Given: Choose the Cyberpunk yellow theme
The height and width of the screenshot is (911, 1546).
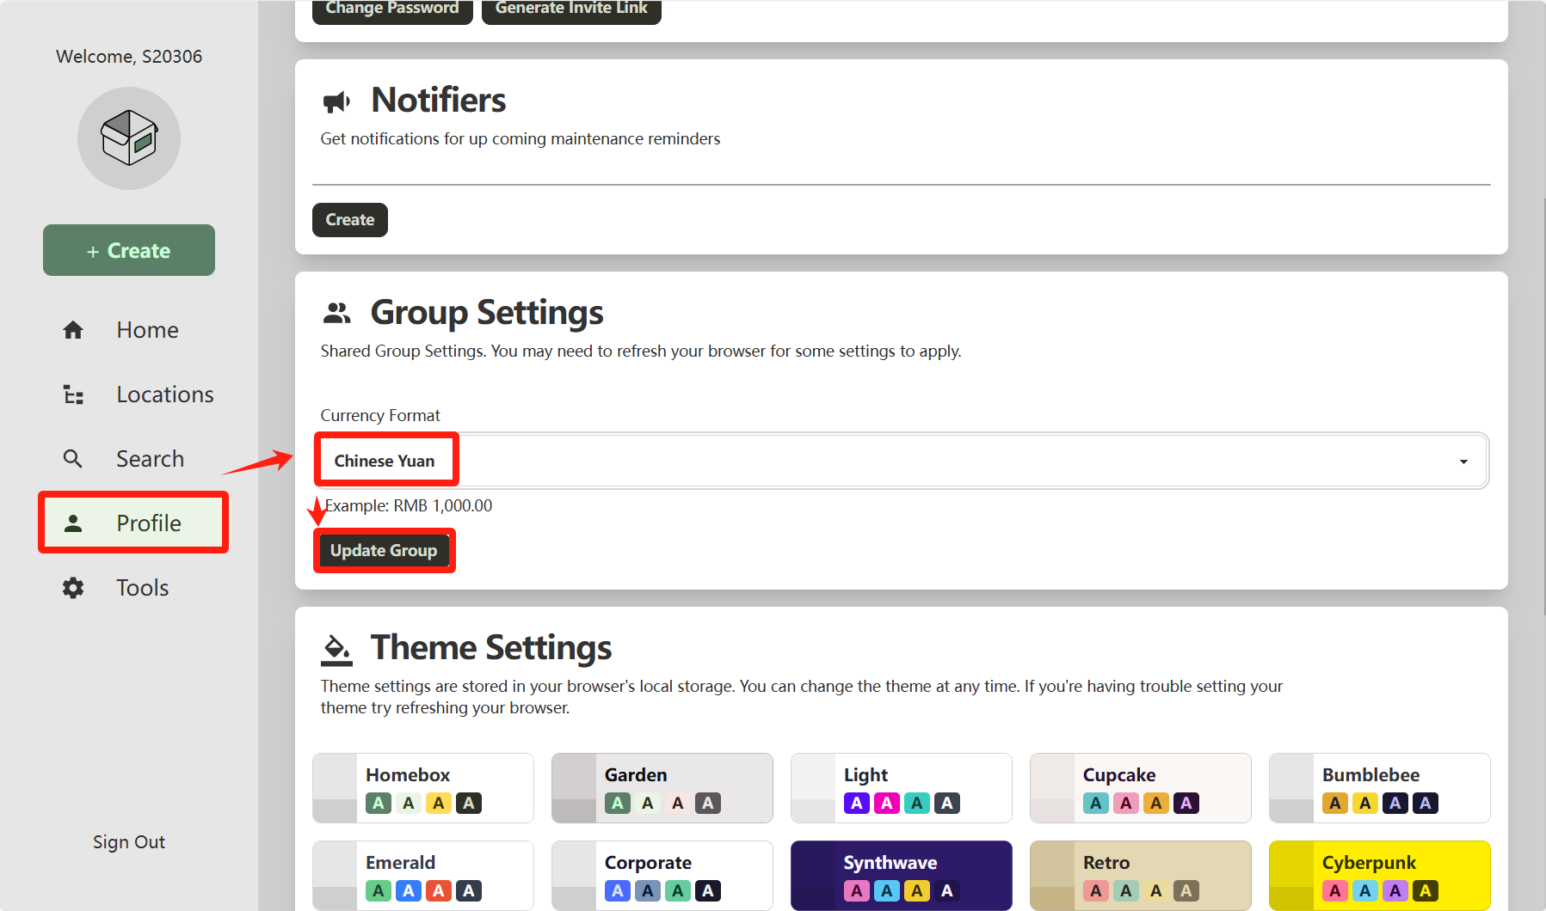Looking at the screenshot, I should point(1379,875).
